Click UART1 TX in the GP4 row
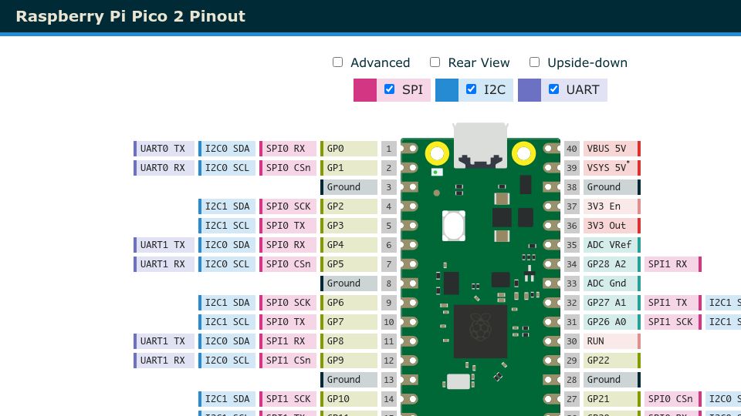The height and width of the screenshot is (416, 741). 164,245
